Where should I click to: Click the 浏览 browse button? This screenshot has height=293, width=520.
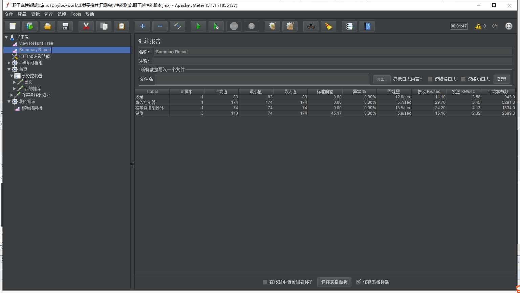click(x=382, y=79)
